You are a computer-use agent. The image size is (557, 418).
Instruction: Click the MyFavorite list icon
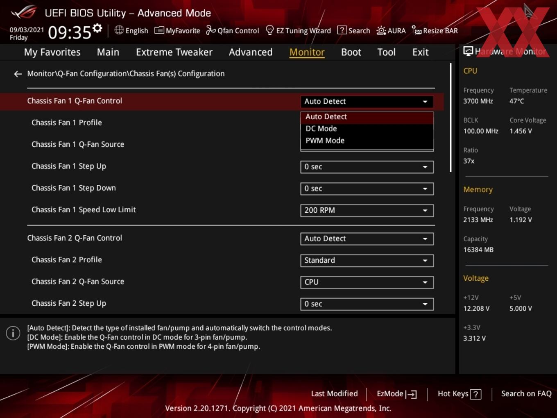(x=159, y=30)
